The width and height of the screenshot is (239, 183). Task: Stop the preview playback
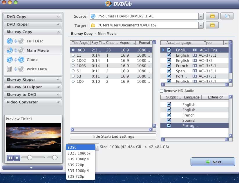(17, 158)
